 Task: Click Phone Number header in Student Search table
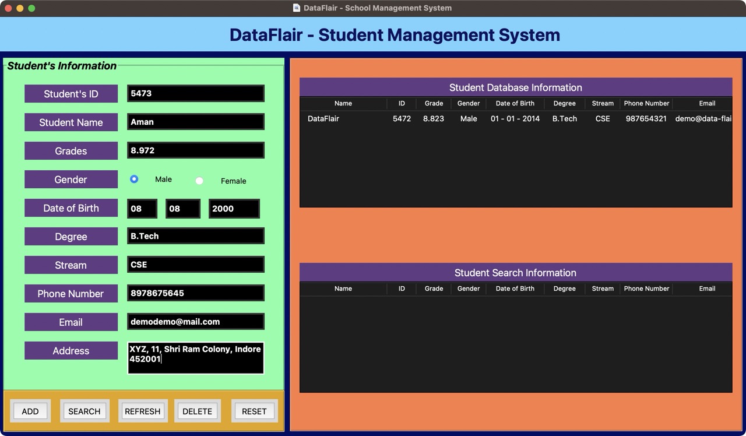coord(646,289)
